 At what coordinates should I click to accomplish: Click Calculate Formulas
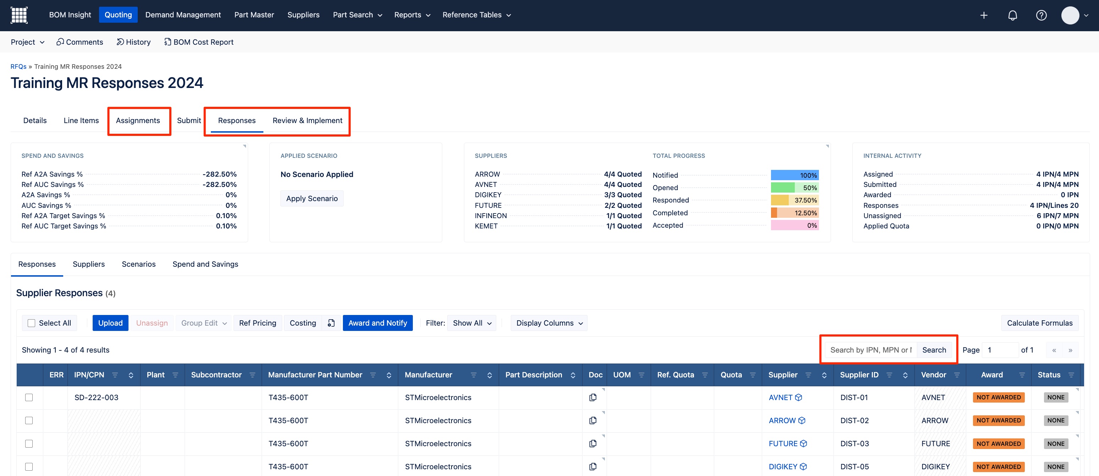(x=1040, y=323)
